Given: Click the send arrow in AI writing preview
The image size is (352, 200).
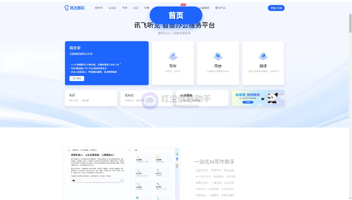Looking at the screenshot, I should click(121, 180).
